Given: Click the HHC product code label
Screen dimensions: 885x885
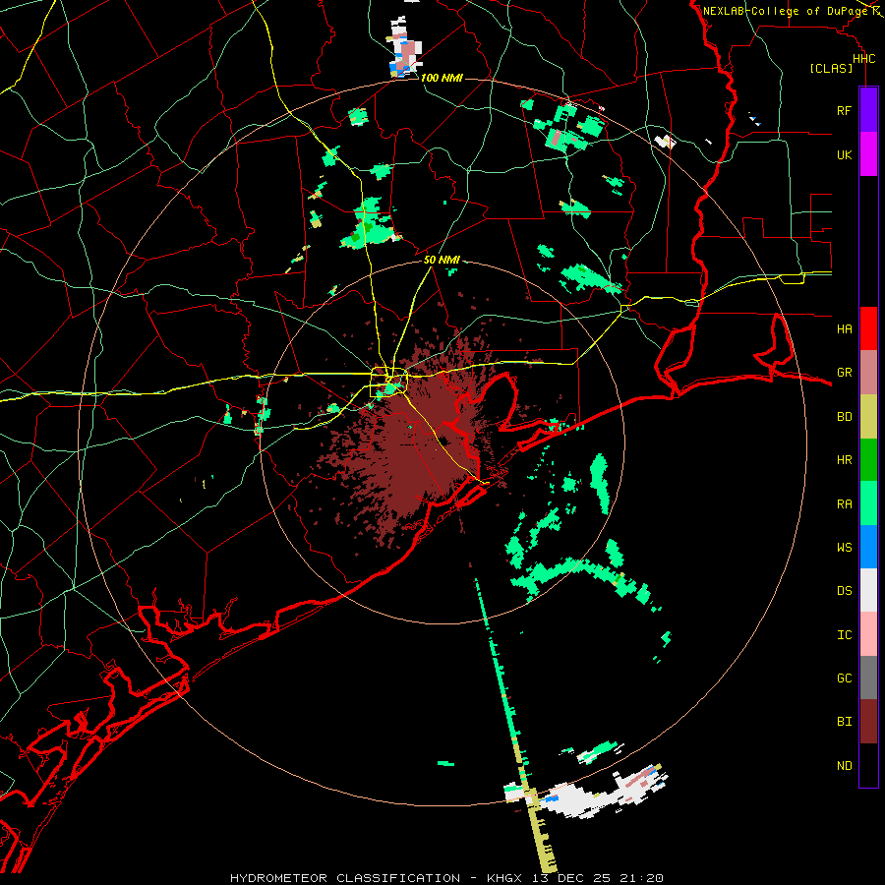Looking at the screenshot, I should click(863, 59).
